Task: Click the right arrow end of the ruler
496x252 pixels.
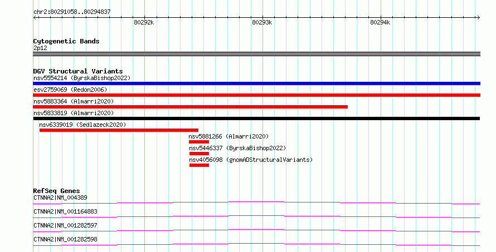Action: (478, 17)
